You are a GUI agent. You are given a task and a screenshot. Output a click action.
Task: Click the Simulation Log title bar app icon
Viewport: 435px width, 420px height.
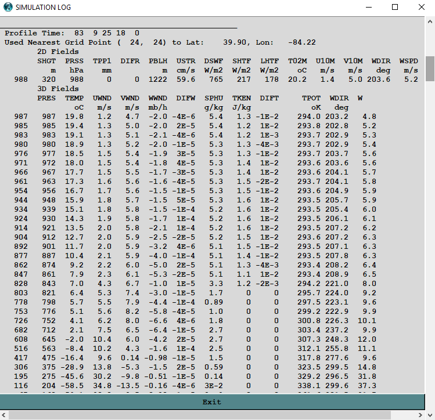pos(8,7)
